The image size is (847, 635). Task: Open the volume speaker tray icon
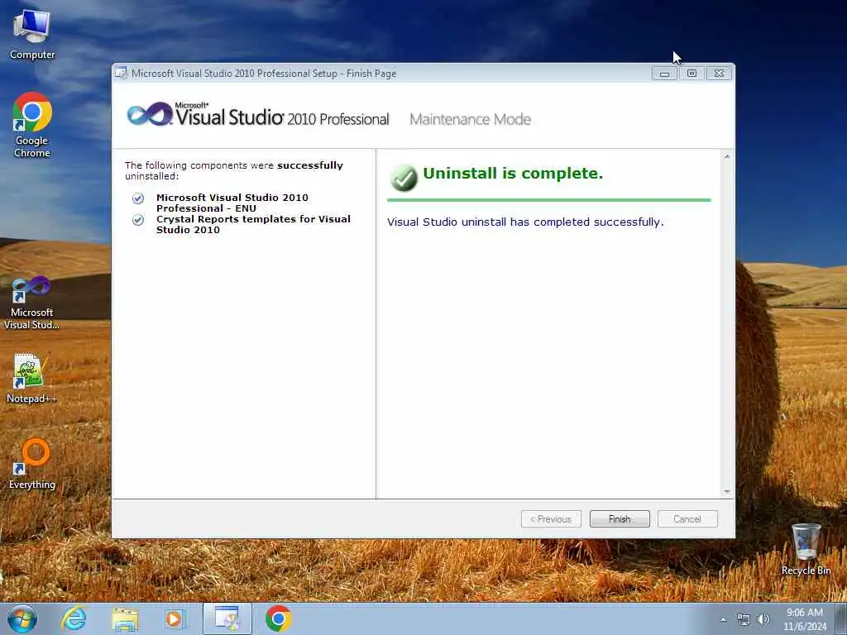pos(763,619)
